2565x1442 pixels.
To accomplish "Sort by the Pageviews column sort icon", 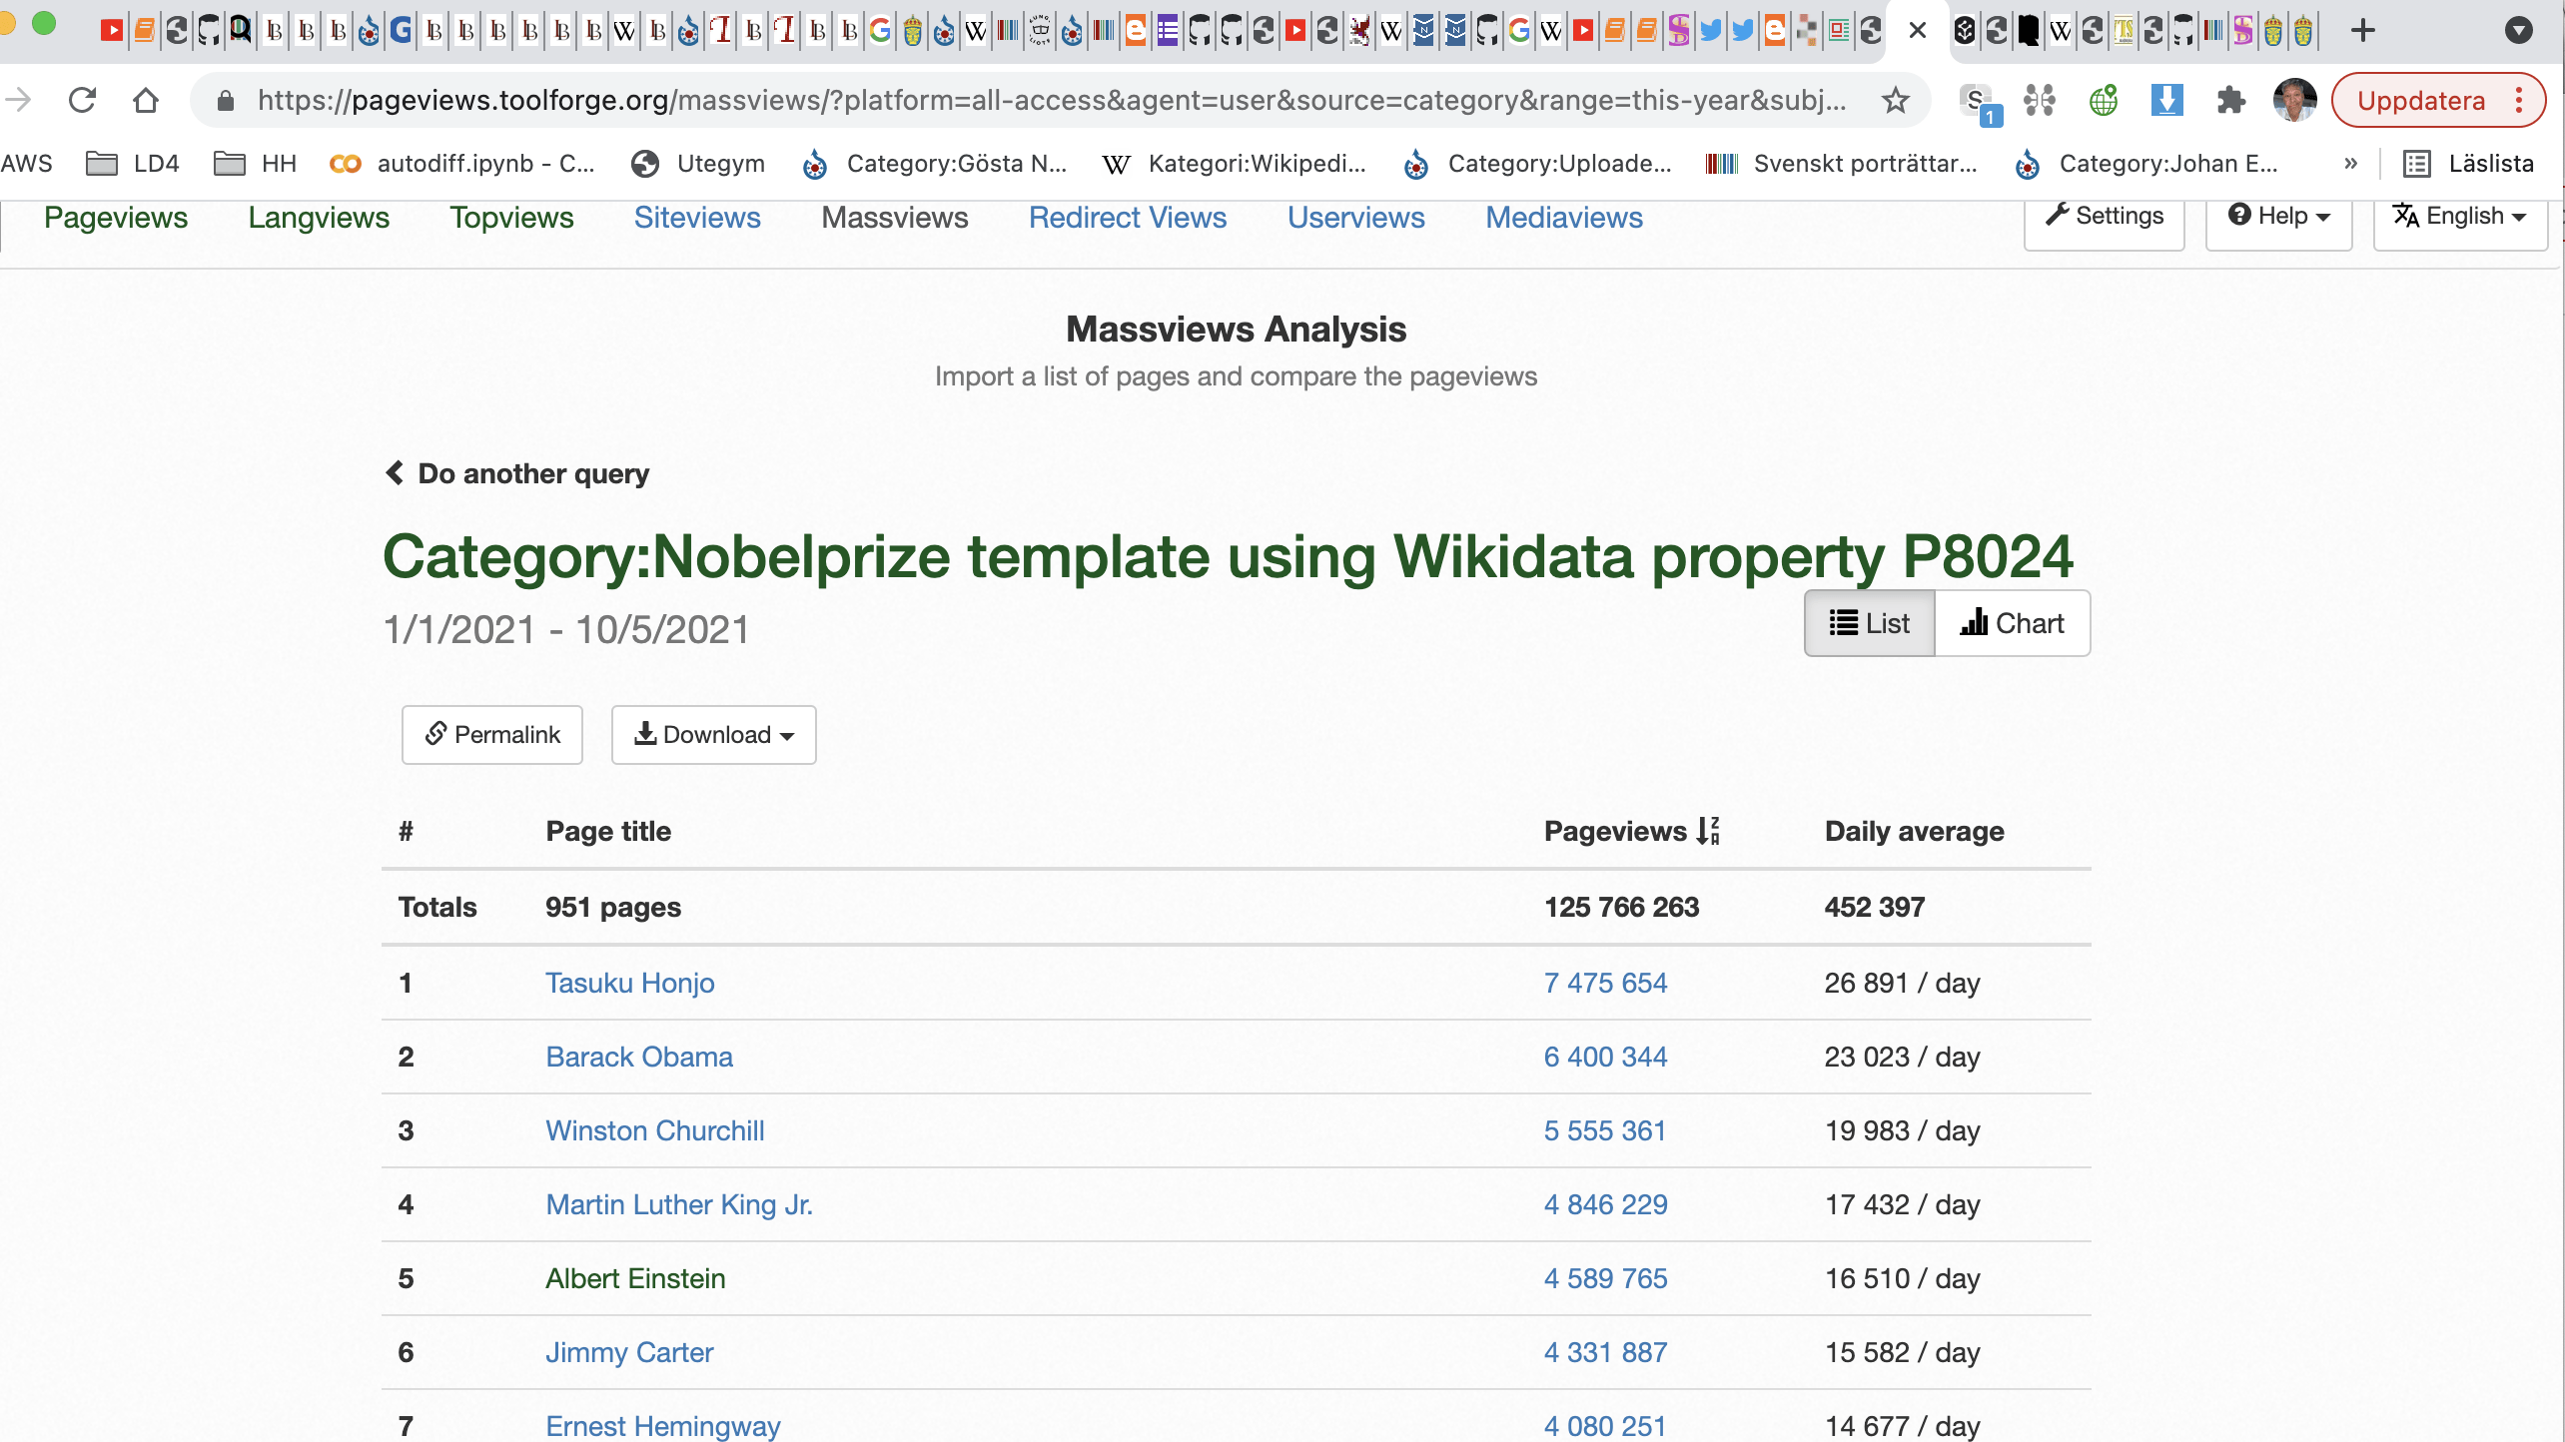I will [1708, 831].
